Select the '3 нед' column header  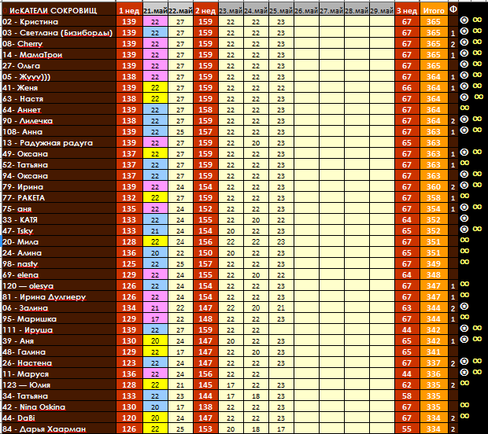tap(406, 10)
